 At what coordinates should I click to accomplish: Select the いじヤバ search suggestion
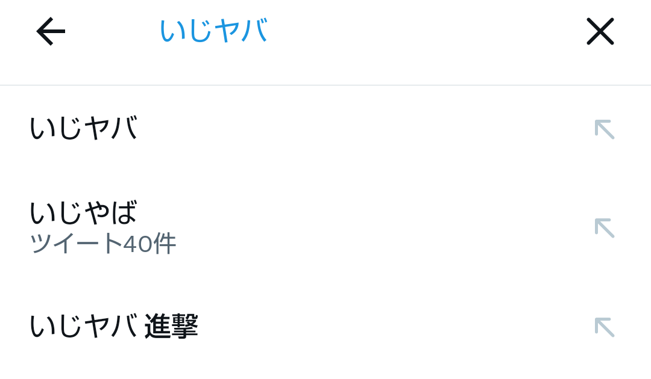coord(325,128)
